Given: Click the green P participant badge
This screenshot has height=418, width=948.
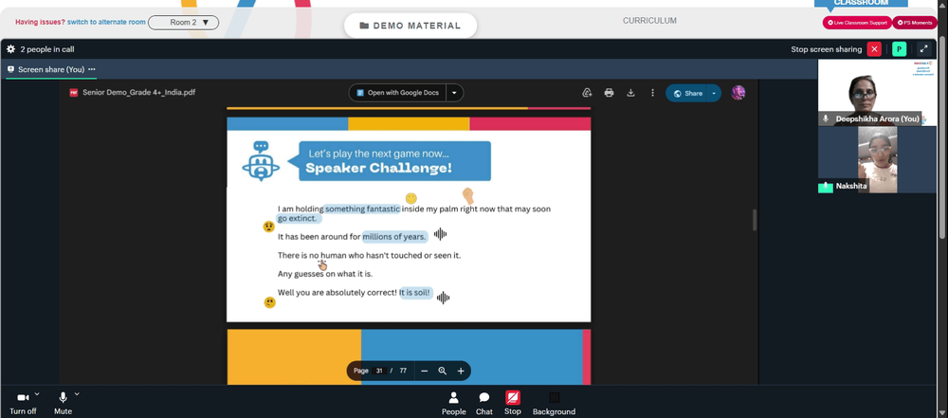Looking at the screenshot, I should pyautogui.click(x=899, y=49).
